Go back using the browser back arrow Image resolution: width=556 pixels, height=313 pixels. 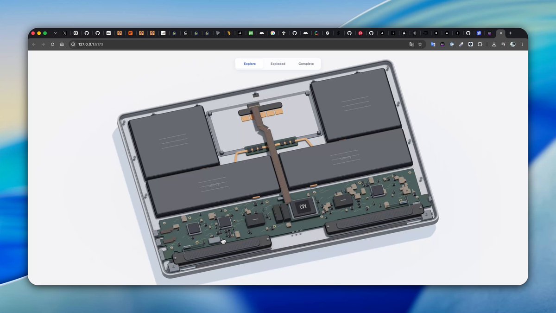pos(33,44)
